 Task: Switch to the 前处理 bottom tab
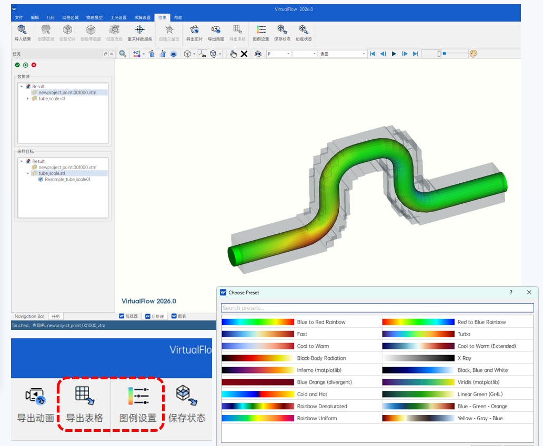128,316
